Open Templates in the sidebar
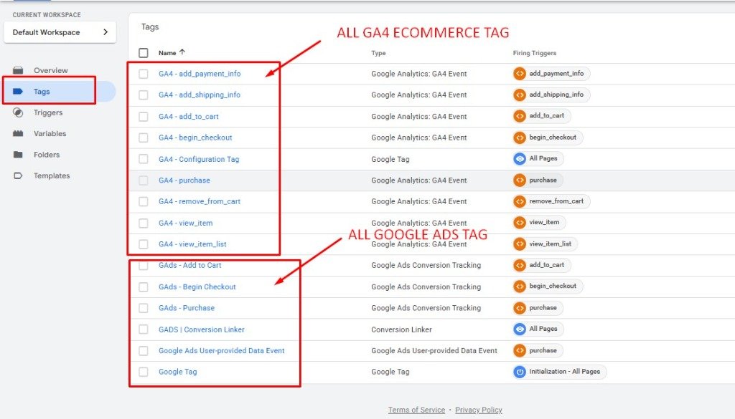735x419 pixels. coord(52,175)
